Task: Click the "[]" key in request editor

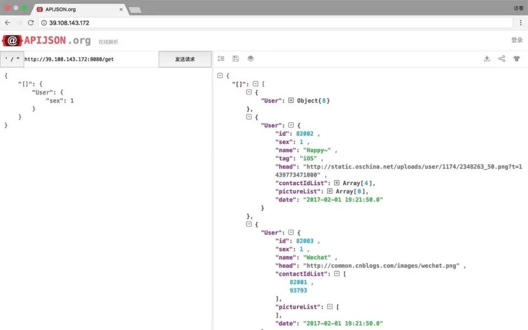Action: pos(25,84)
